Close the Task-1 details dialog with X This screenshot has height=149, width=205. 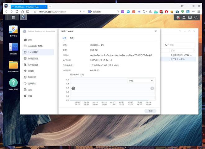156,31
